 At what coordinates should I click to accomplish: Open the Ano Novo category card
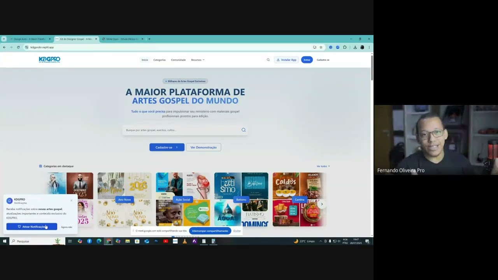124,199
